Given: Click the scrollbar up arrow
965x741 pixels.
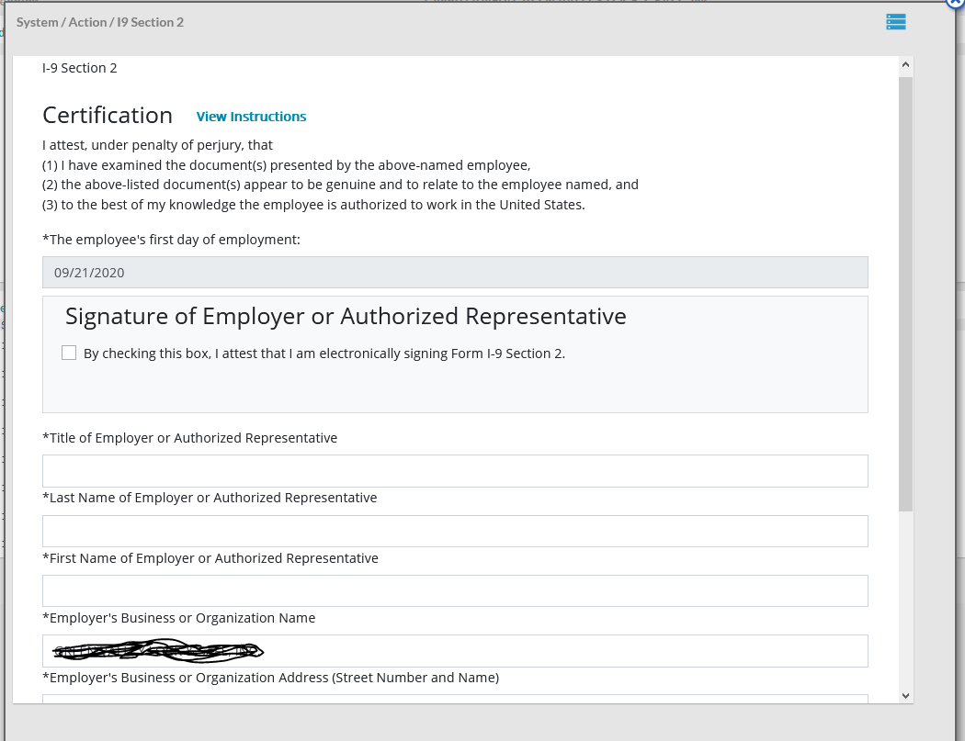Looking at the screenshot, I should (906, 65).
